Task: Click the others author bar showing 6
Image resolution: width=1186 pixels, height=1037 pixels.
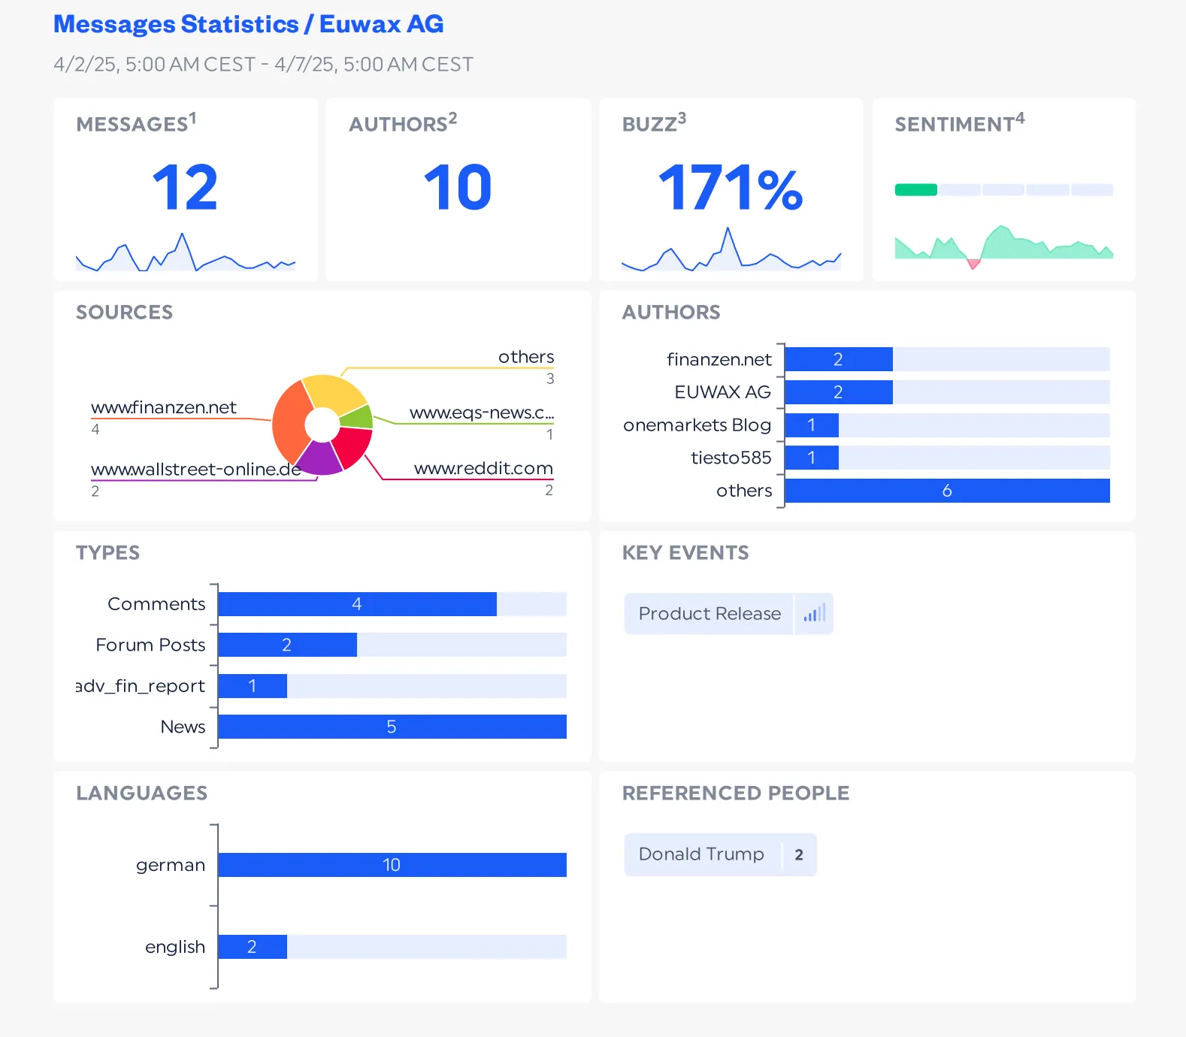Action: 946,491
